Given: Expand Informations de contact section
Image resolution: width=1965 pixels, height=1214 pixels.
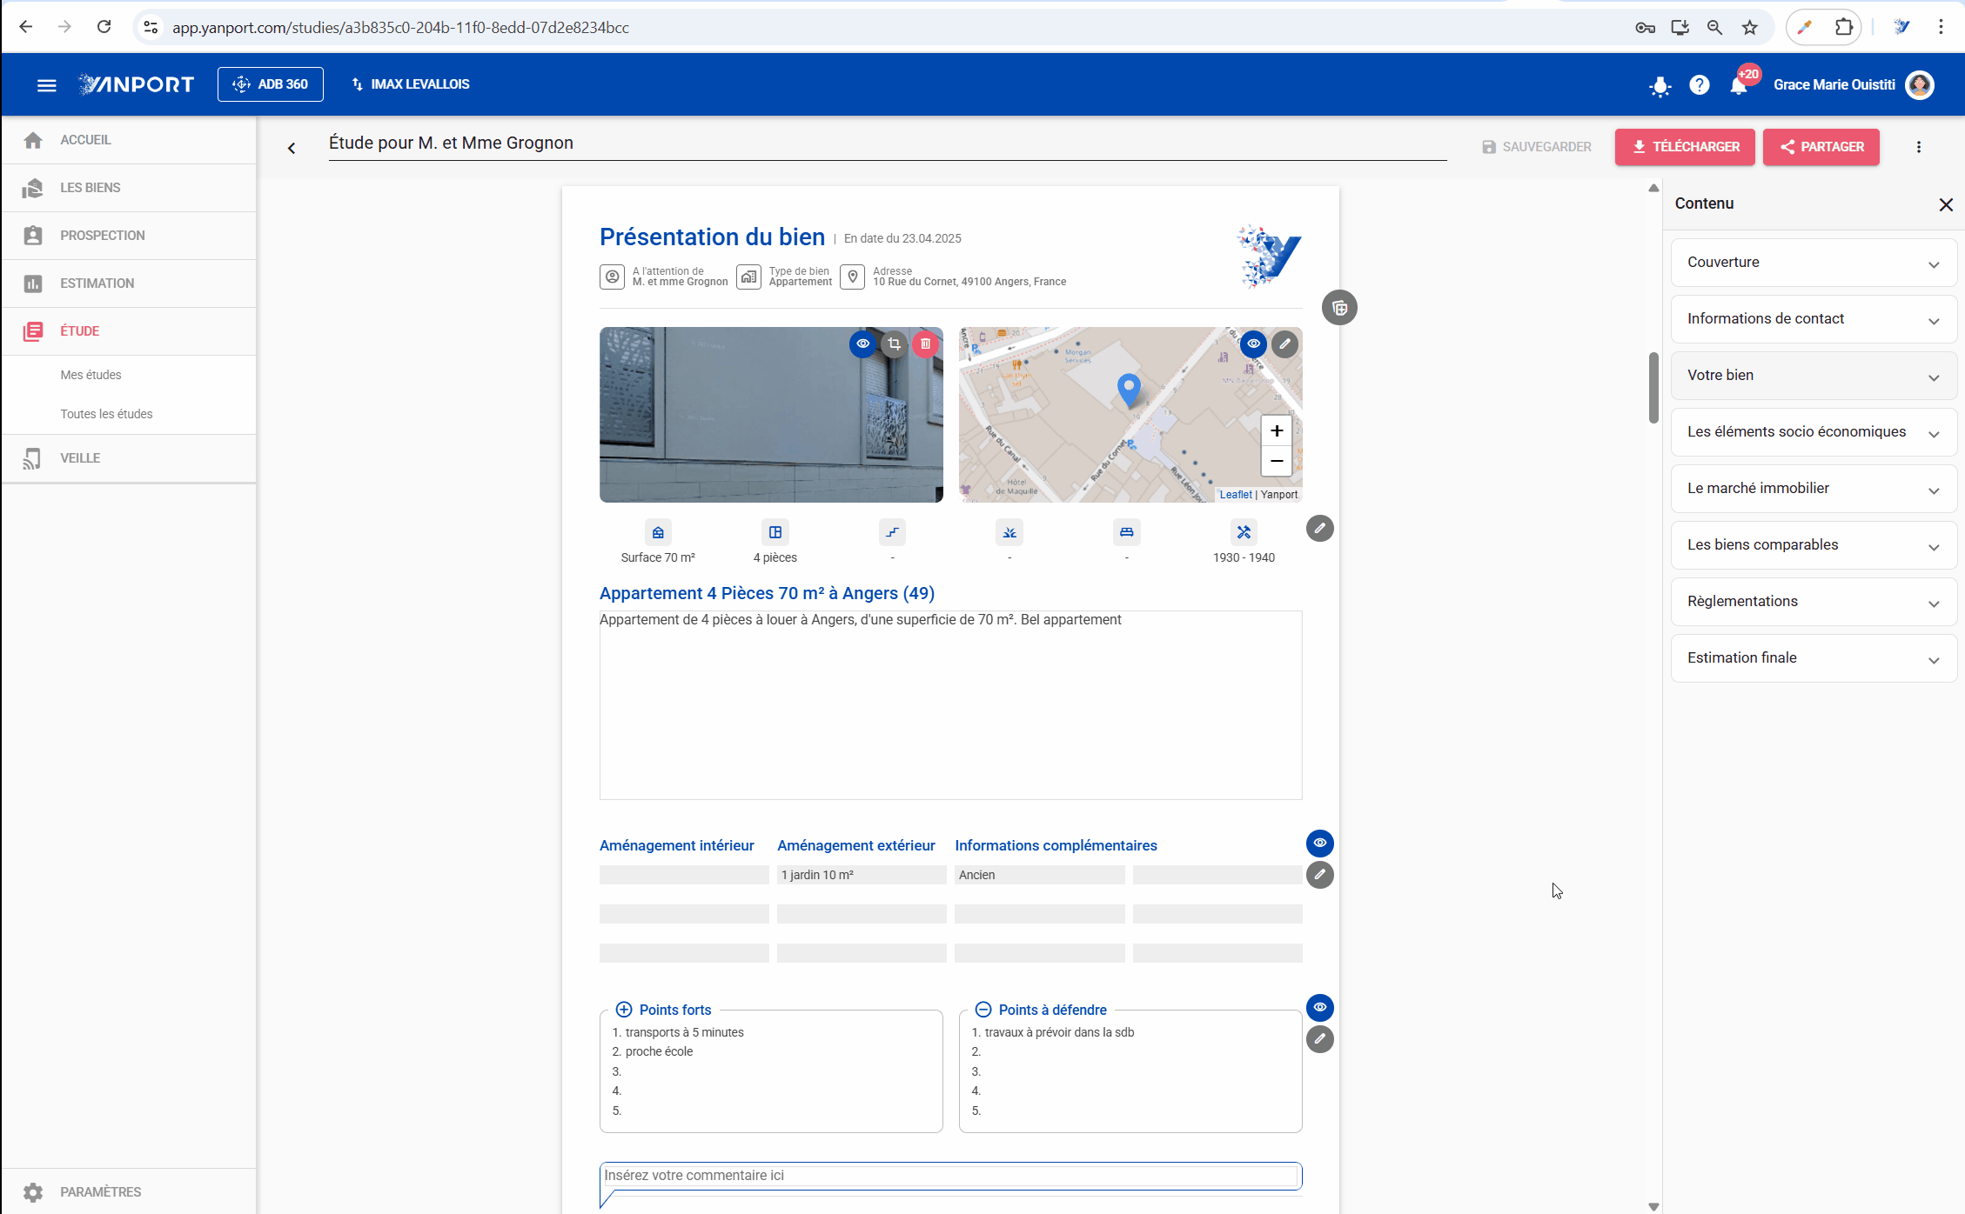Looking at the screenshot, I should click(1814, 319).
